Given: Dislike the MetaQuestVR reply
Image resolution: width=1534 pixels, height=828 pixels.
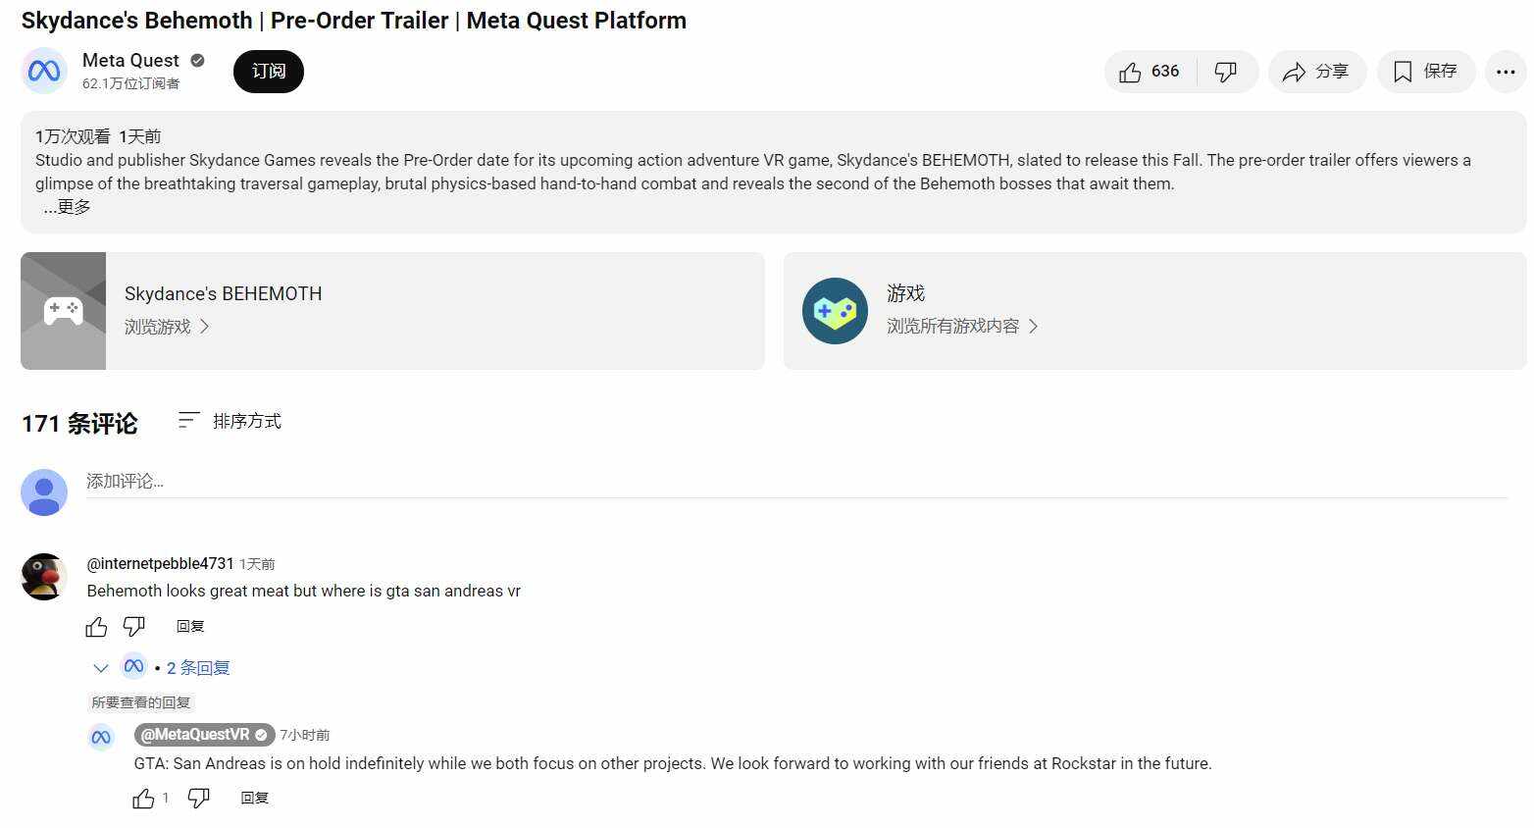Looking at the screenshot, I should coord(199,798).
